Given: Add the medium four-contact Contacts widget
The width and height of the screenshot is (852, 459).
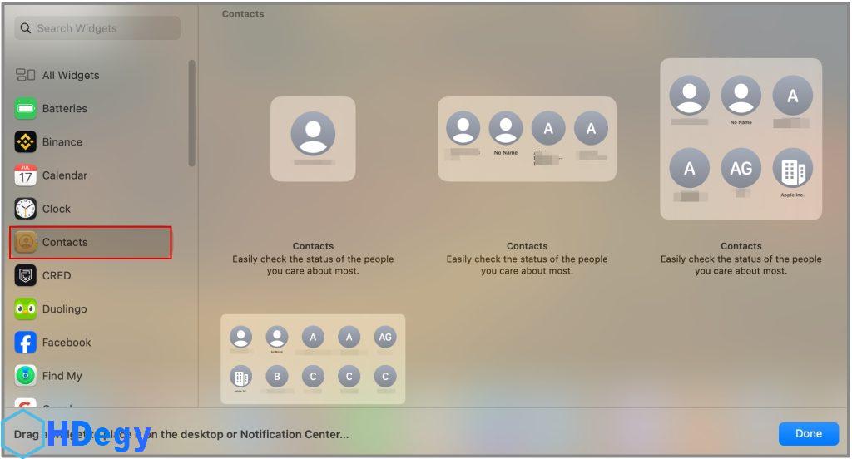Looking at the screenshot, I should click(527, 139).
